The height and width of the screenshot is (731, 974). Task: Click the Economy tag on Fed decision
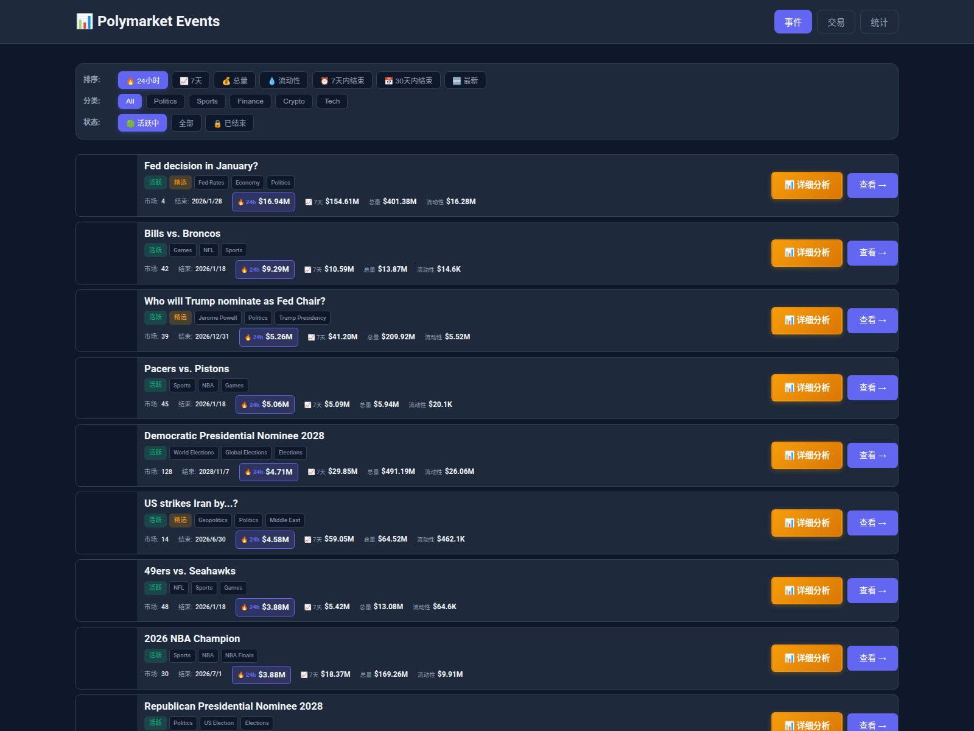248,183
